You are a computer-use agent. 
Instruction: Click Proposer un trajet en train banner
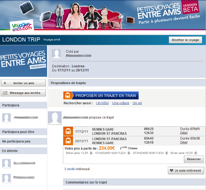[101, 95]
